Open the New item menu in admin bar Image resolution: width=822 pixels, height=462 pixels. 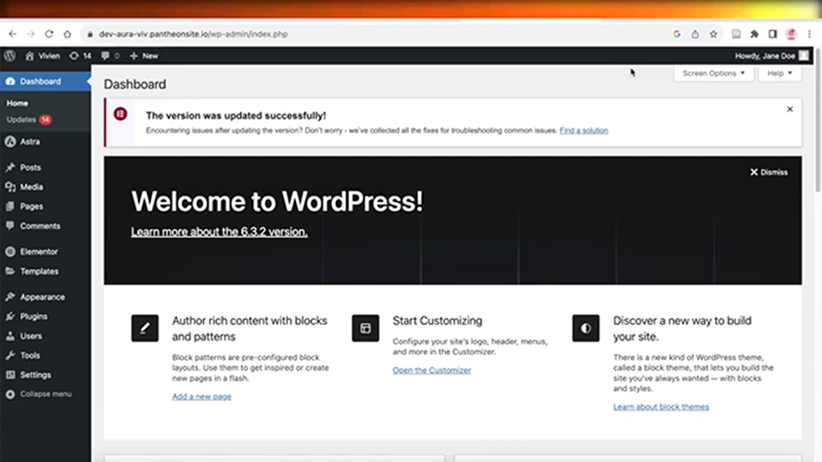(x=144, y=56)
